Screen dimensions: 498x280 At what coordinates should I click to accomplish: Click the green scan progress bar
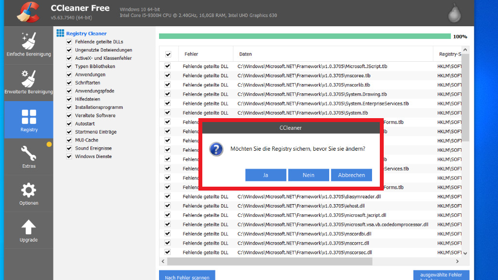pos(304,36)
